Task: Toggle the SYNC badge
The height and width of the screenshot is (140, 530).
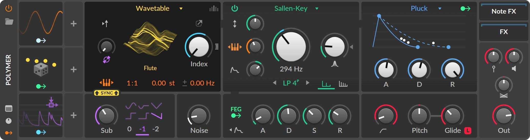Action: coord(106,93)
